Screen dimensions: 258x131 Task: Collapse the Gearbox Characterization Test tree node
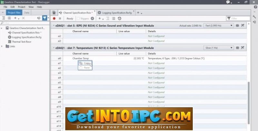pos(2,28)
